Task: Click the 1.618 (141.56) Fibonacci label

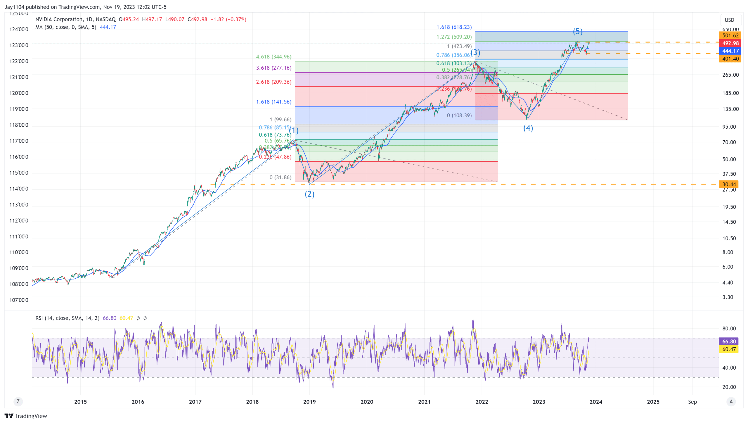Action: [x=274, y=102]
